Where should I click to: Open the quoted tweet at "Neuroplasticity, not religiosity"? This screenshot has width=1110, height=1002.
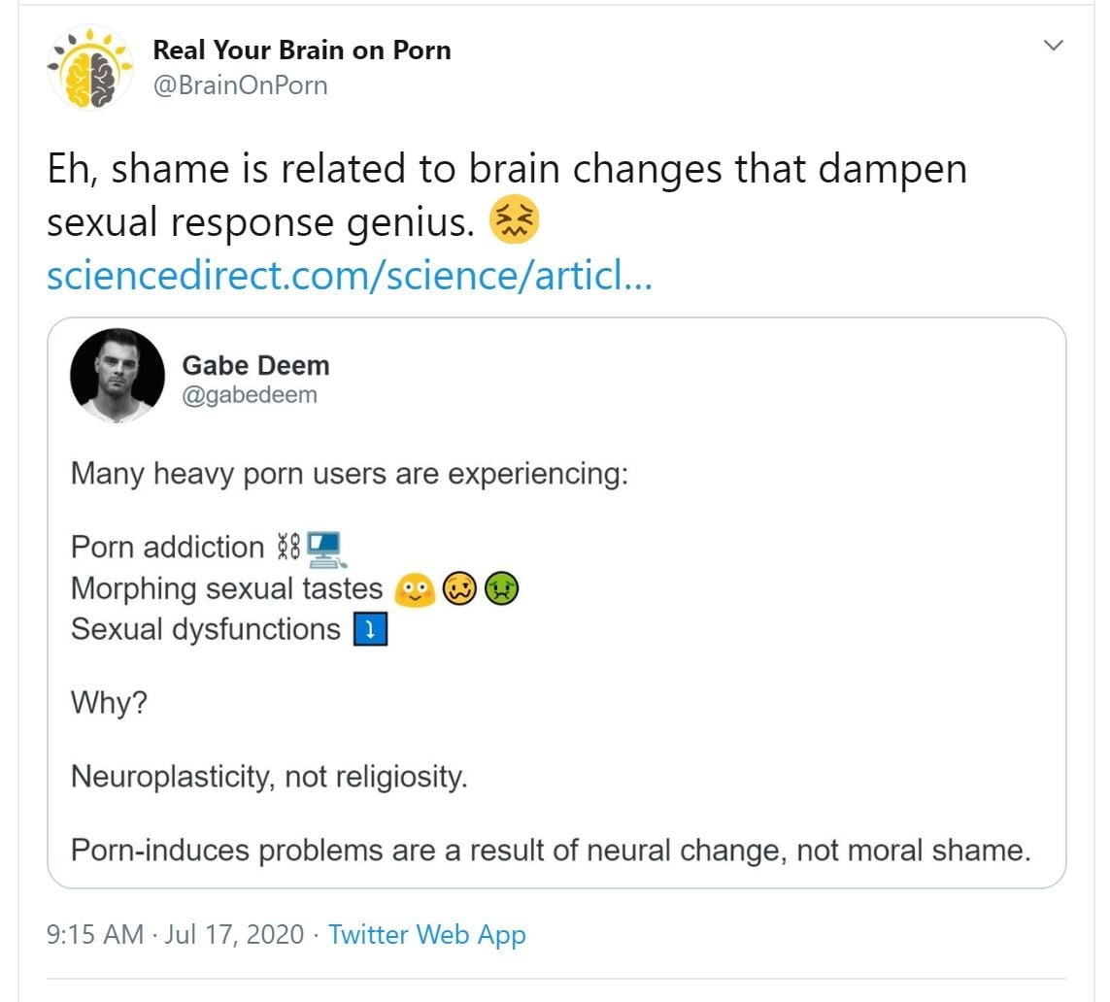pos(269,777)
